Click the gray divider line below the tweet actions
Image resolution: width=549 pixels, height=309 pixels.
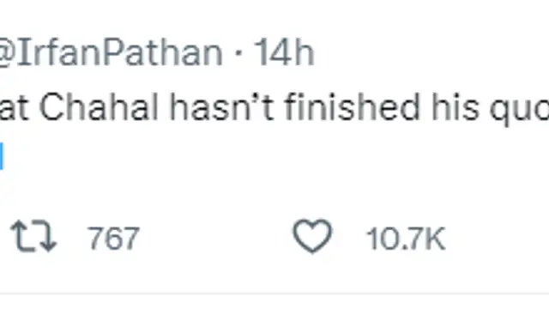pos(274,294)
